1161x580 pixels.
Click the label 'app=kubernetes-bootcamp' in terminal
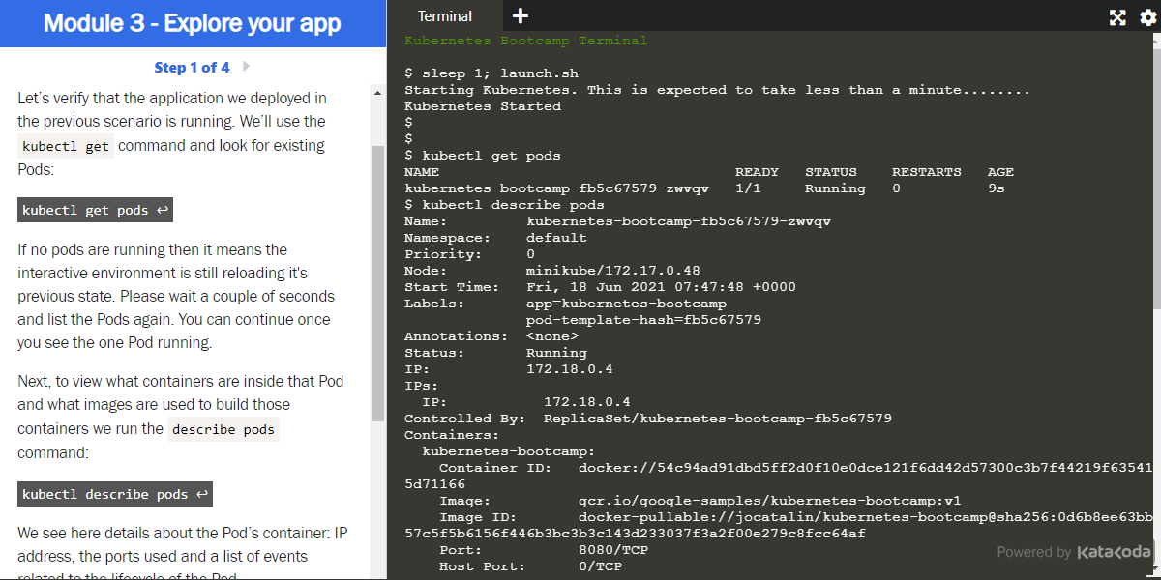tap(626, 304)
